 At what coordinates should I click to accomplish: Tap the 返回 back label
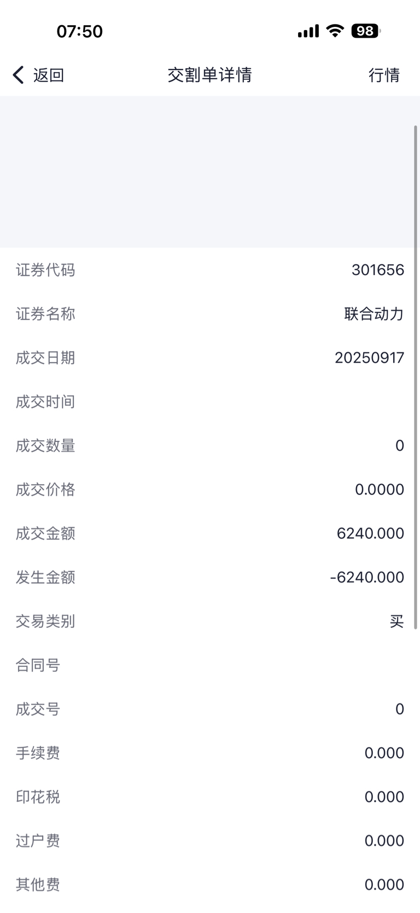coord(49,75)
